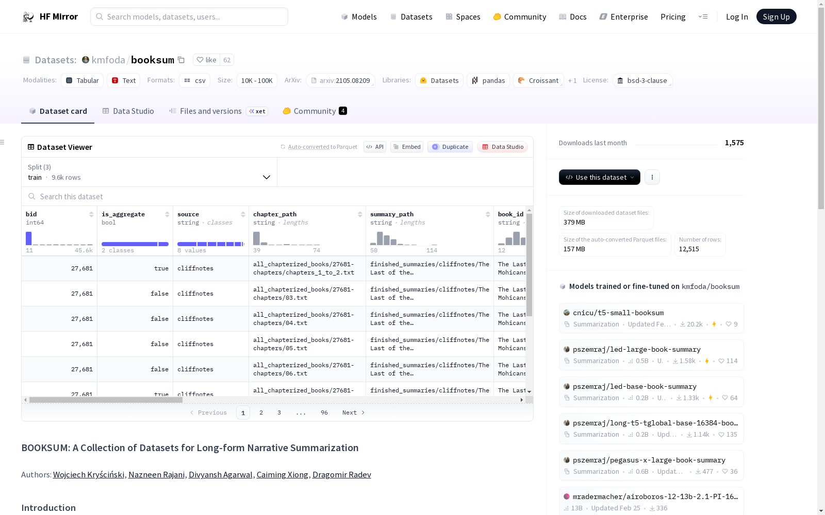Click the summary_path lengths histogram
The image size is (825, 515).
(x=404, y=238)
